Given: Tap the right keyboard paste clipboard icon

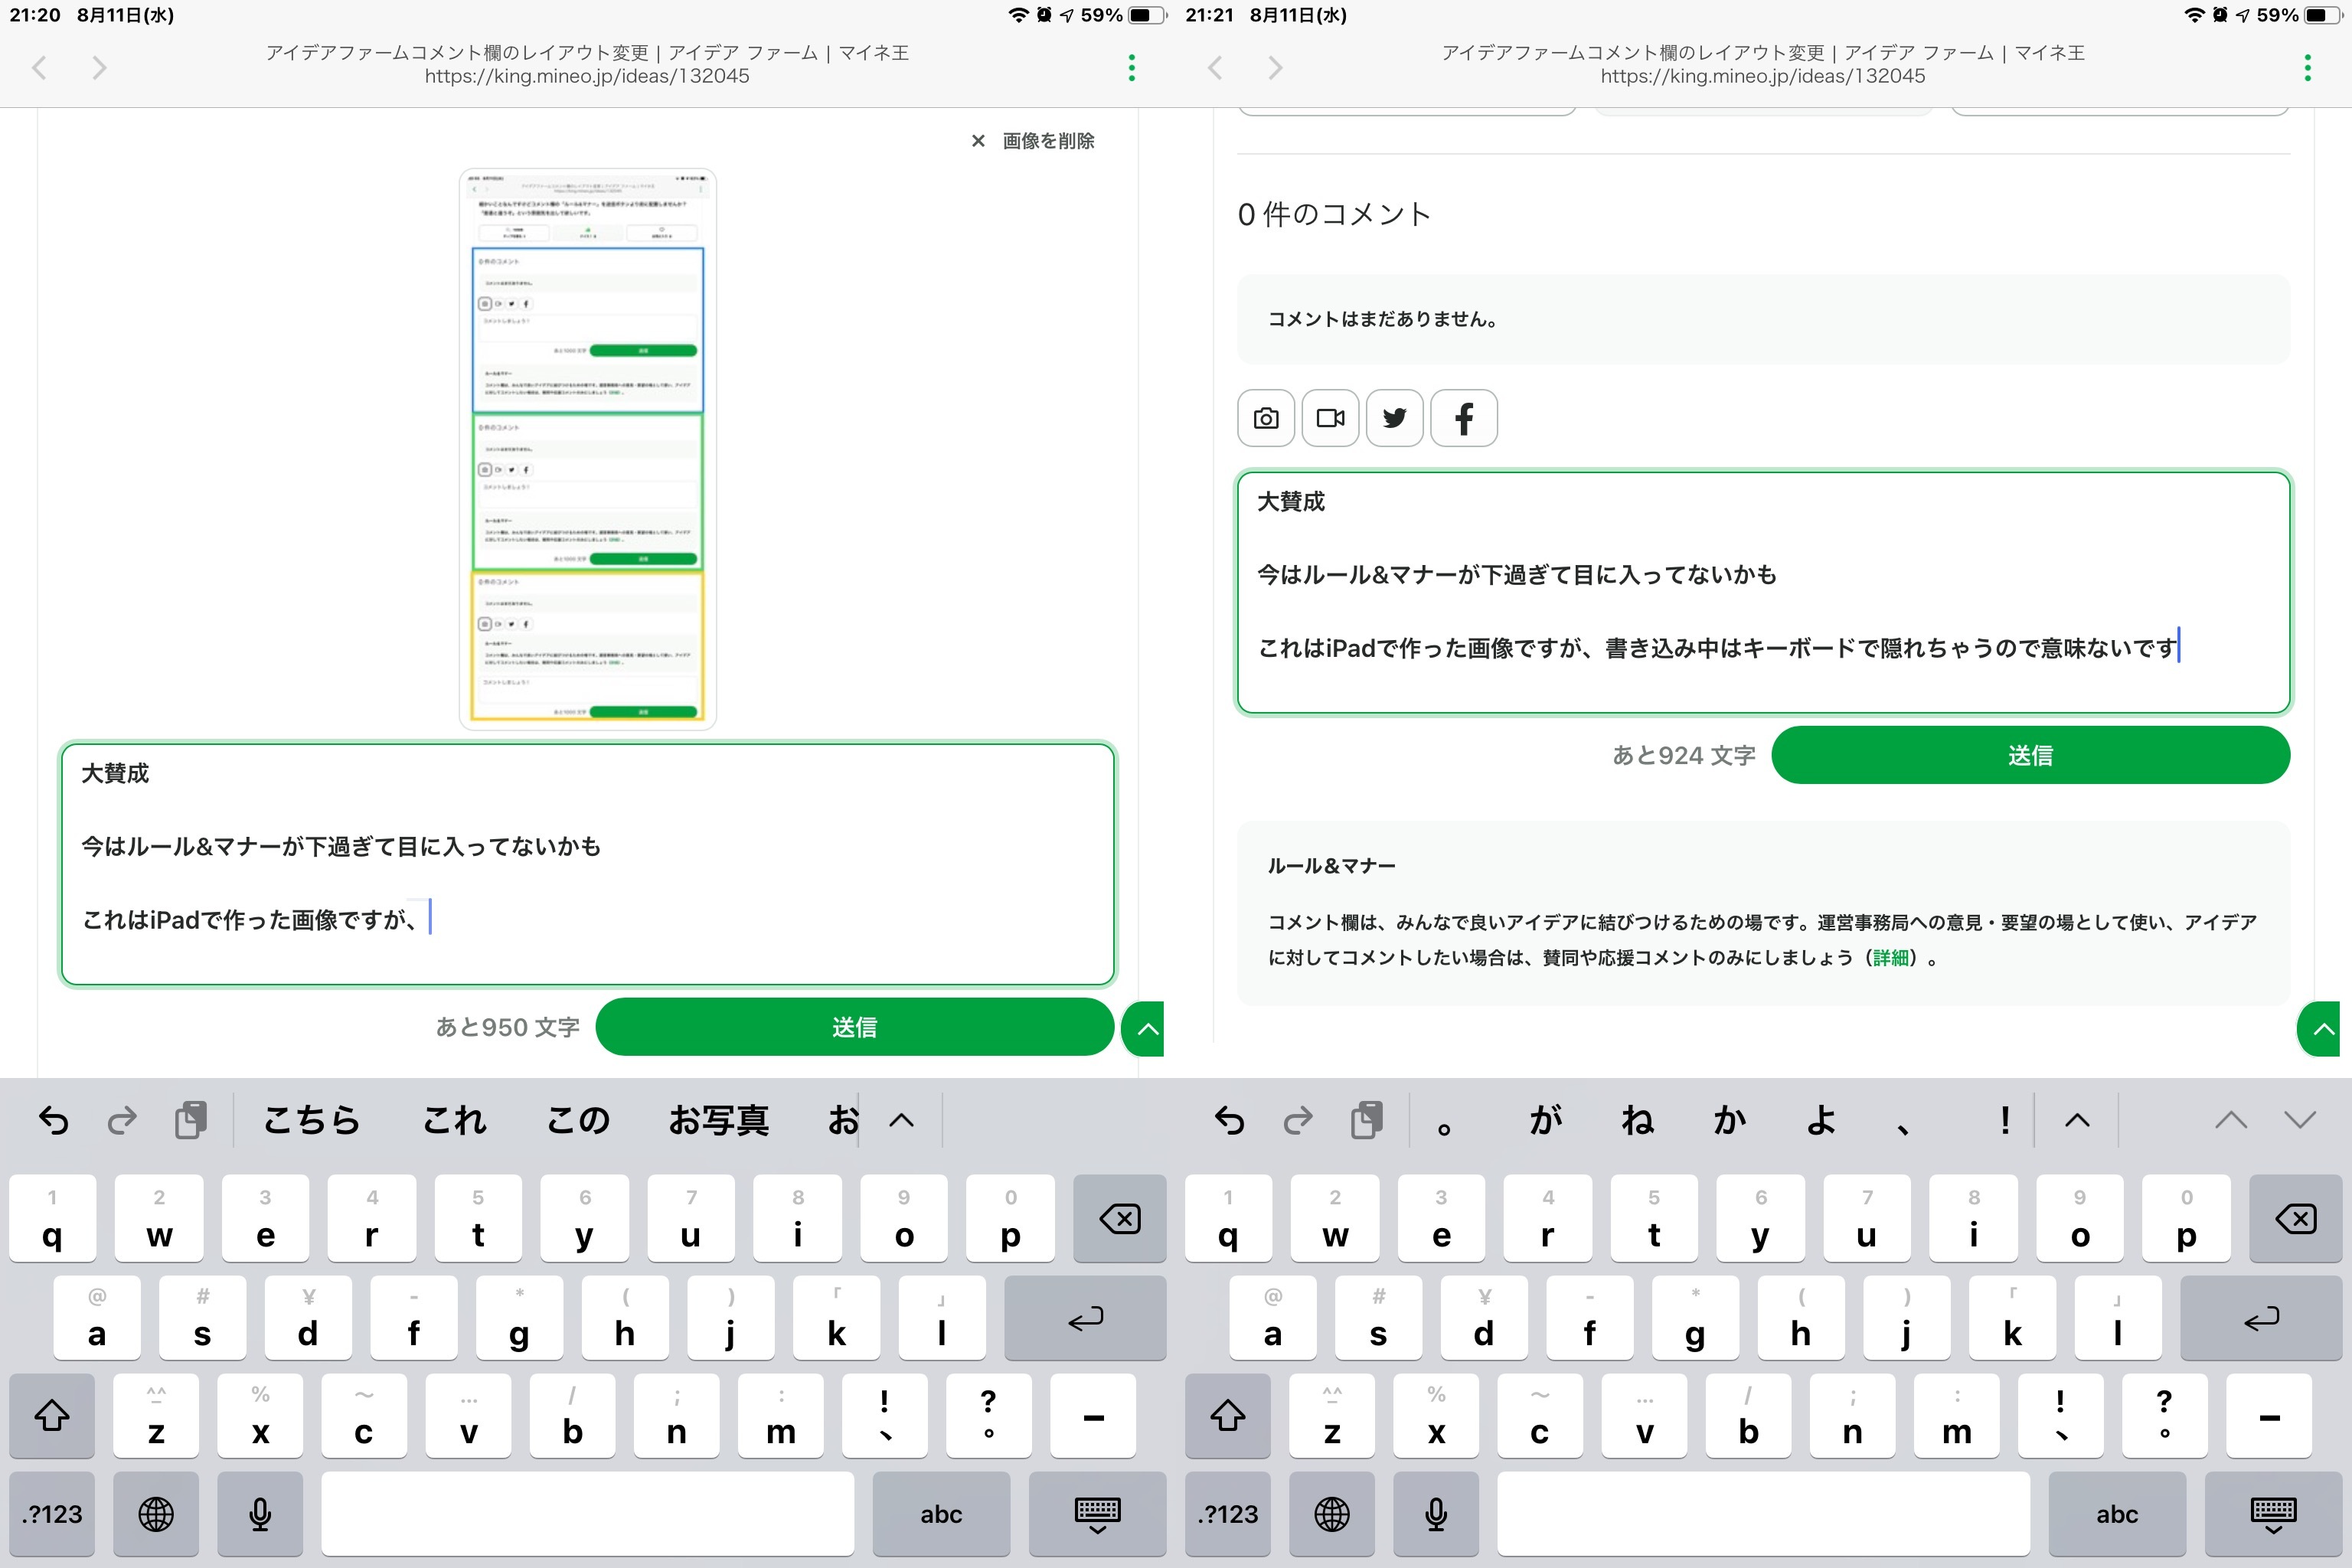Looking at the screenshot, I should click(x=1366, y=1120).
